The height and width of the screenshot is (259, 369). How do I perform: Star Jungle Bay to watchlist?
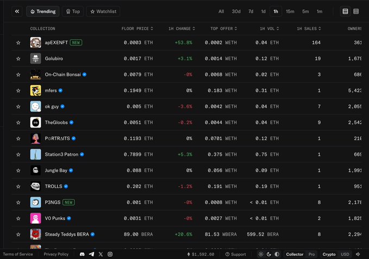(x=18, y=170)
